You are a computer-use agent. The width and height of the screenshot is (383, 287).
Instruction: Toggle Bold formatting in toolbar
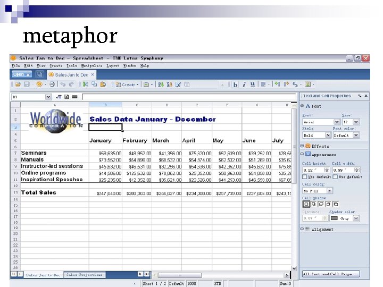235,85
